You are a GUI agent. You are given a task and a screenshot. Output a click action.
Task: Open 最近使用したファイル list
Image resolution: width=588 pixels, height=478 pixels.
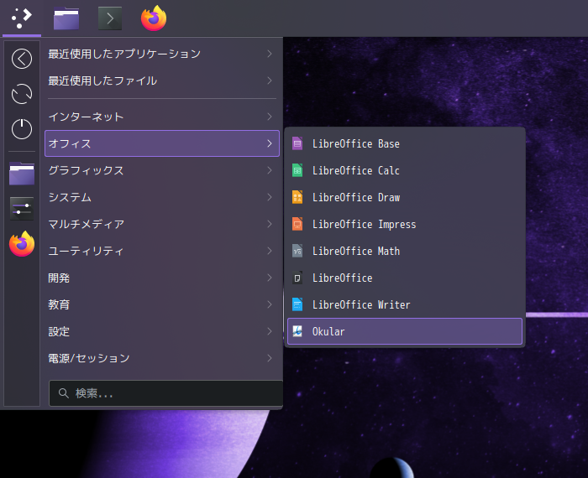tap(162, 81)
